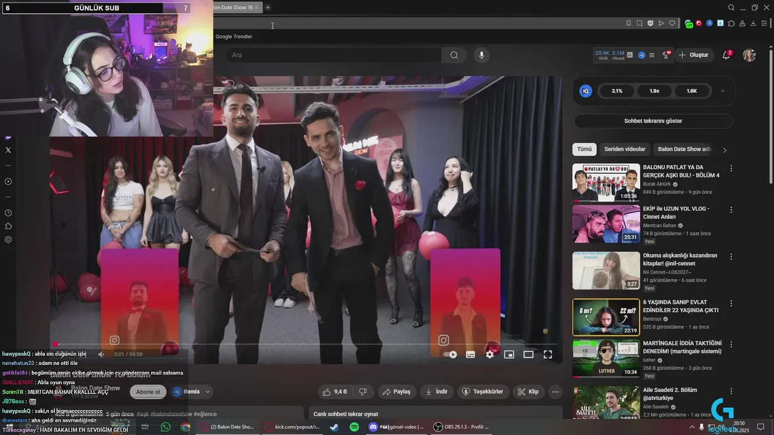The width and height of the screenshot is (774, 435).
Task: Open the account avatar menu
Action: pyautogui.click(x=749, y=55)
